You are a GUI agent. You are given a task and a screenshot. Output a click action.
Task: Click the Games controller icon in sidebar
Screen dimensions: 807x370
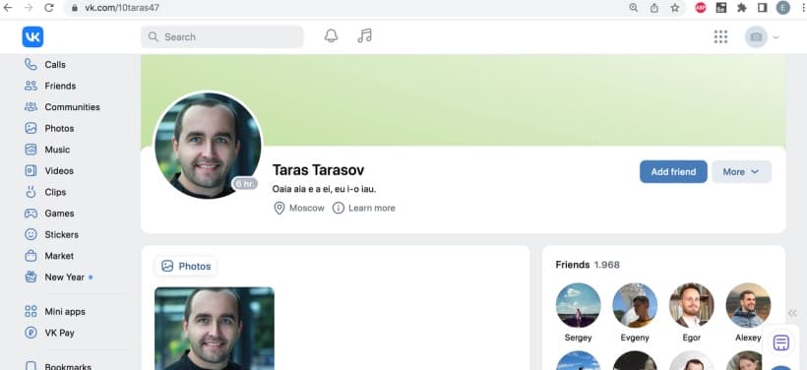[31, 214]
